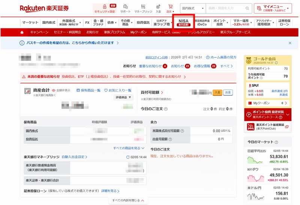Expand the マイメニュー dropdown
This screenshot has width=300, height=205.
273,8
